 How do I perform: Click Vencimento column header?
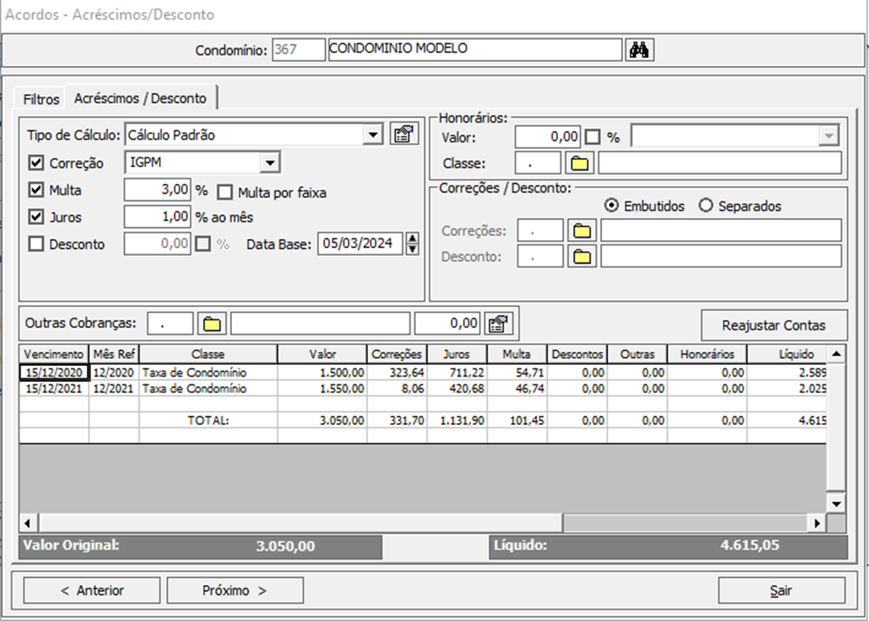[x=54, y=354]
